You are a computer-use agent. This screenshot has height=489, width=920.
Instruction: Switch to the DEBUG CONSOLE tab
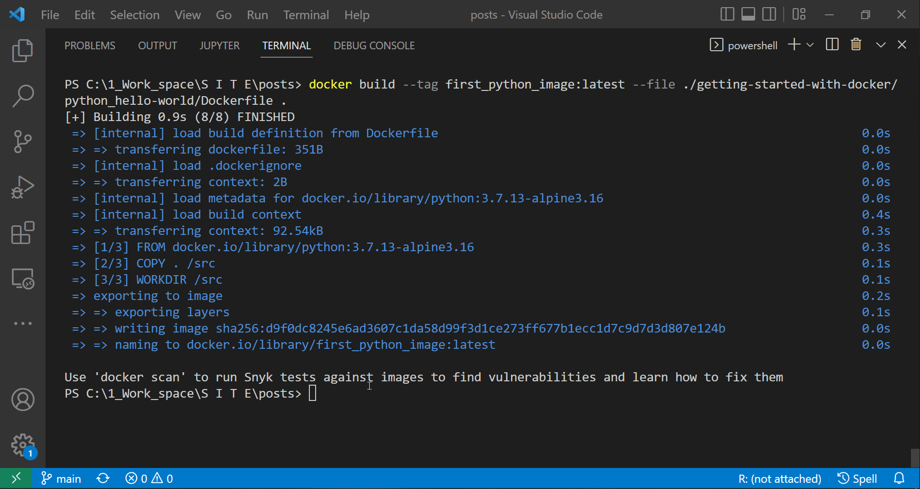[x=374, y=45]
